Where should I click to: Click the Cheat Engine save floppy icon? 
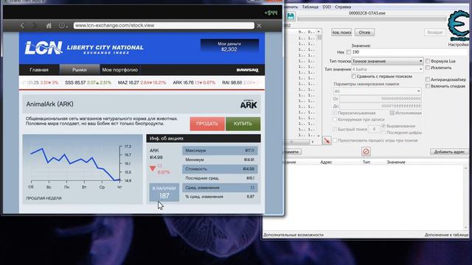tap(291, 16)
